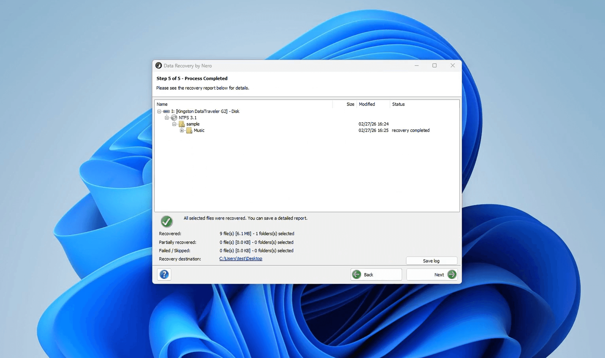This screenshot has height=358, width=605.
Task: Click the Music folder icon
Action: 189,131
